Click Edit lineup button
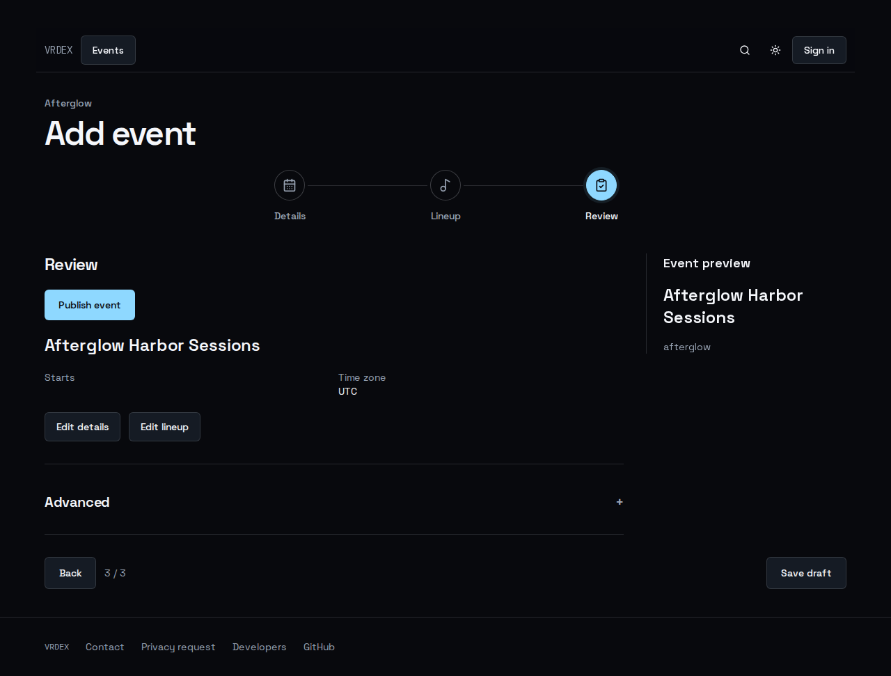 164,427
